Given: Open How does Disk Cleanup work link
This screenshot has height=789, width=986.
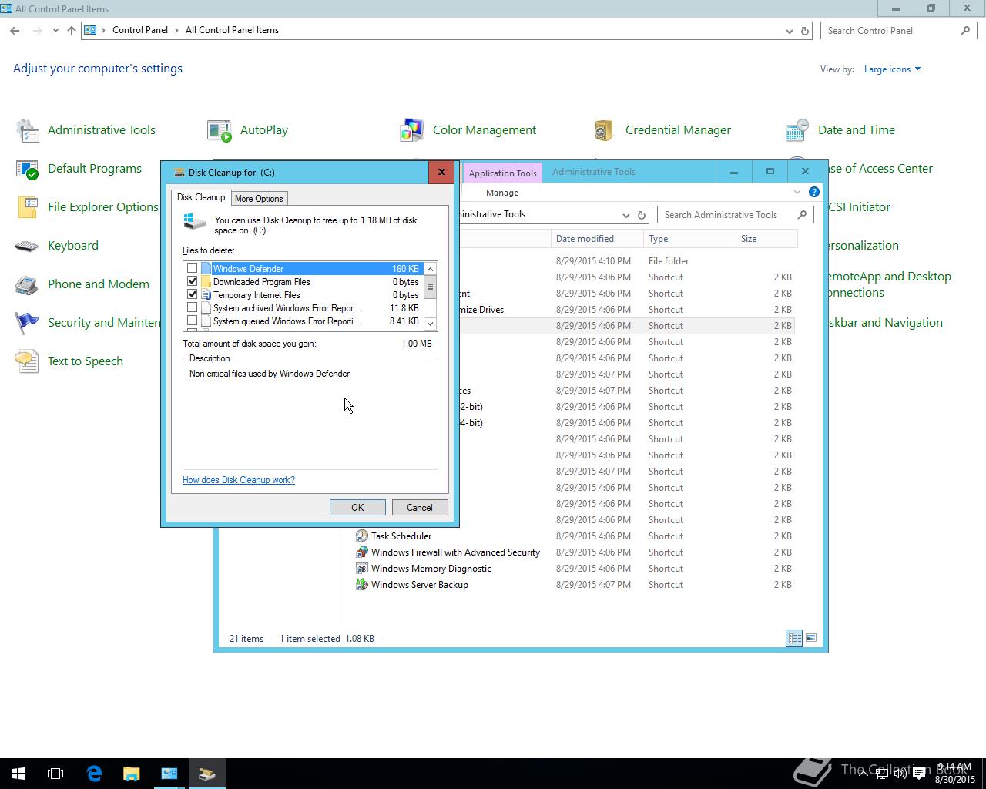Looking at the screenshot, I should [x=239, y=480].
